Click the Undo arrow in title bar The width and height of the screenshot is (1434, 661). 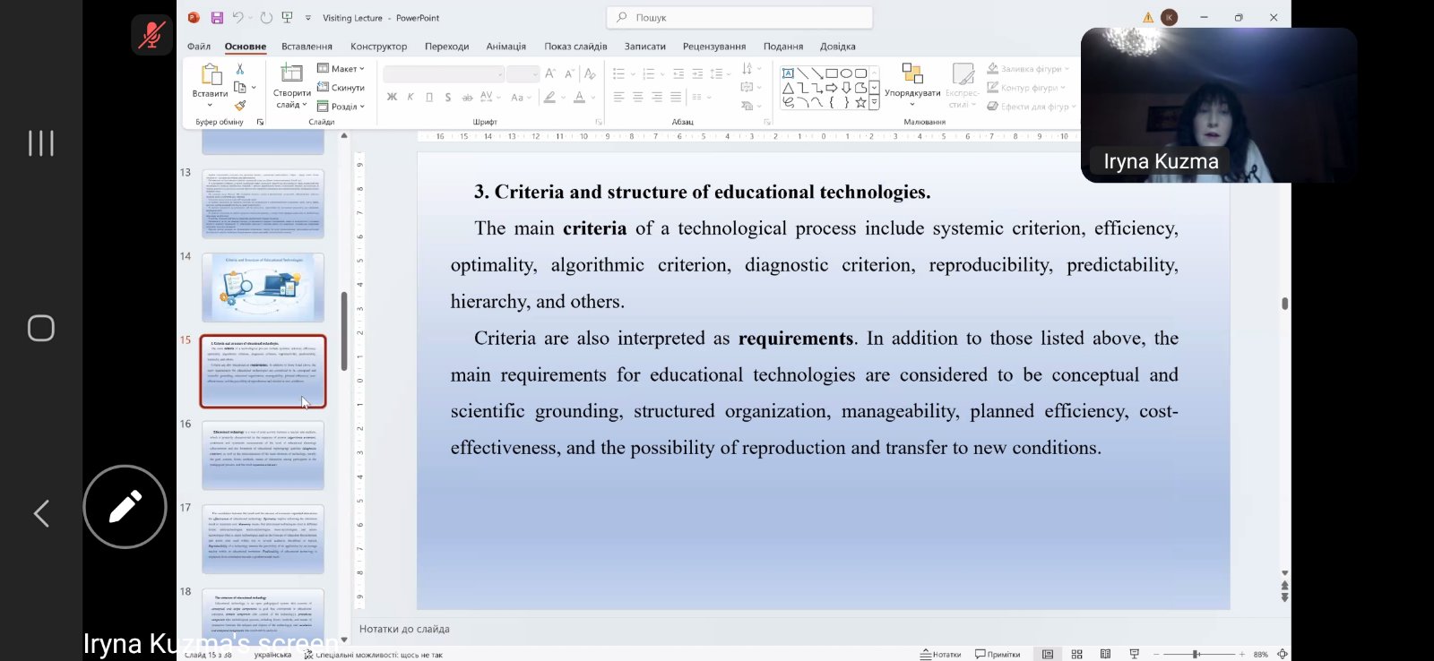coord(238,18)
